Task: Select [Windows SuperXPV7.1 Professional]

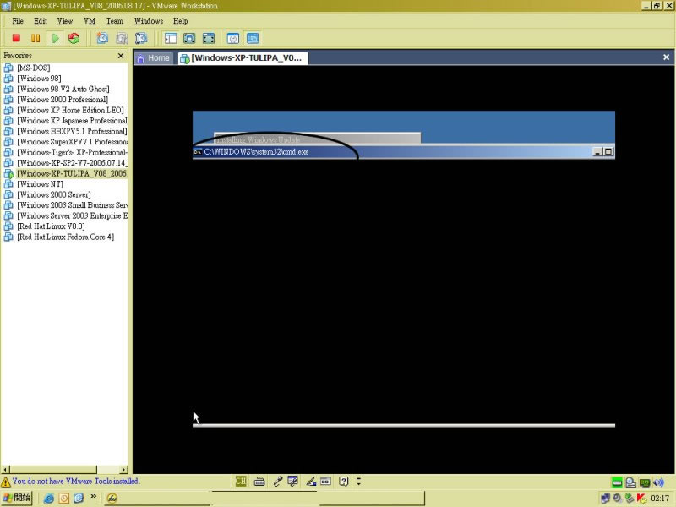Action: [72, 142]
